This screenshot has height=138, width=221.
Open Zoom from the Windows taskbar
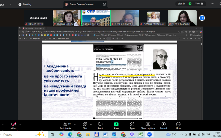149,134
